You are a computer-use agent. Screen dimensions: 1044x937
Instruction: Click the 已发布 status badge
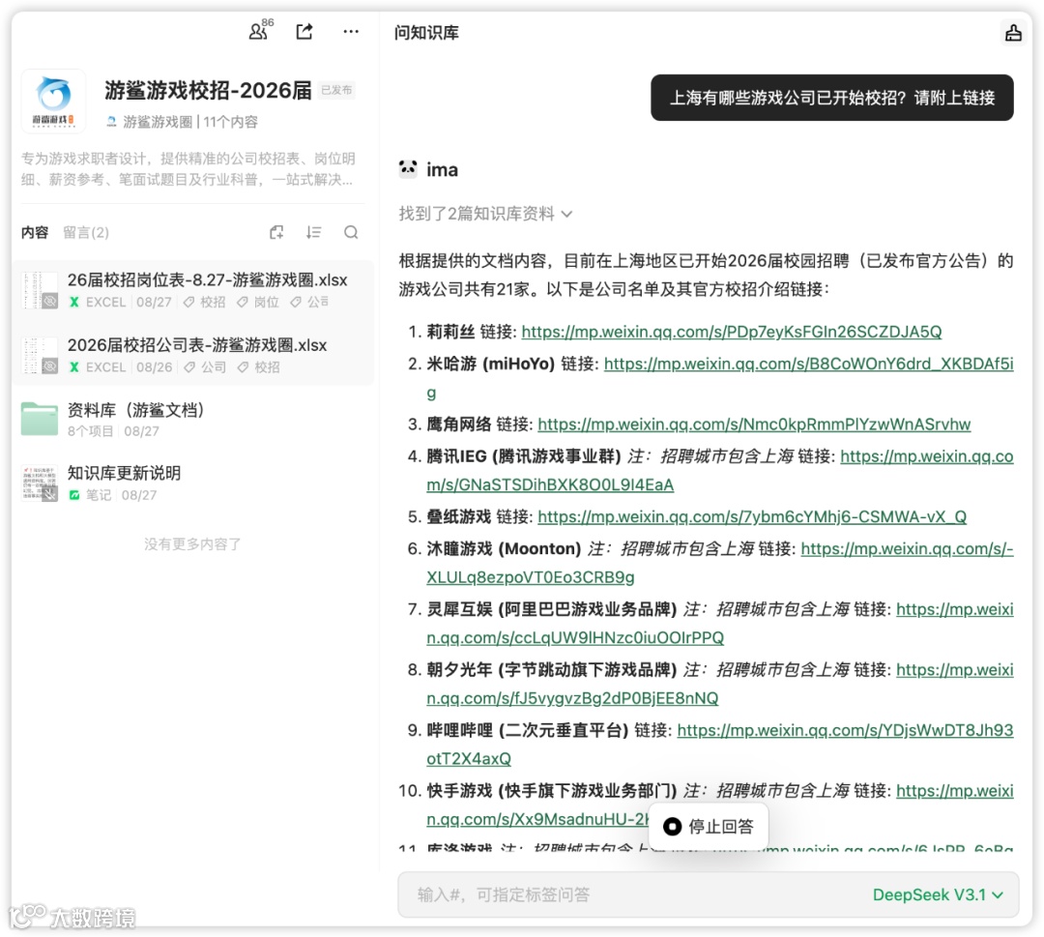pos(336,90)
